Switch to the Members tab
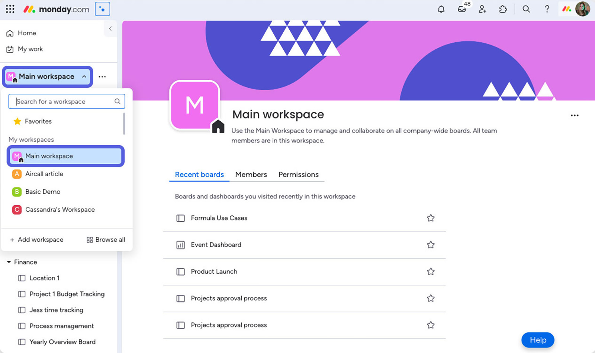595x353 pixels. click(251, 174)
